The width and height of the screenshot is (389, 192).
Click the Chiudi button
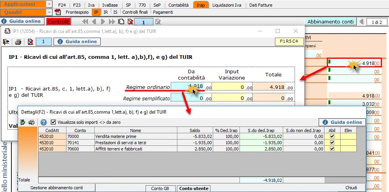[x=351, y=188]
